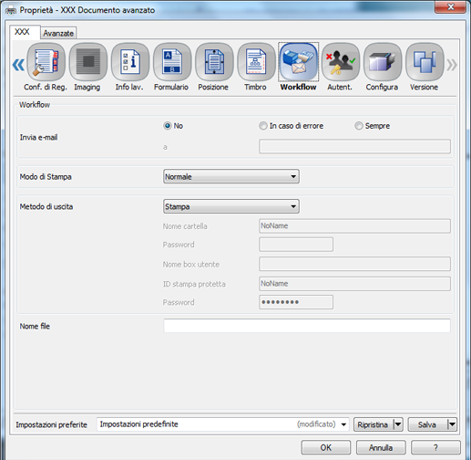471x460 pixels.
Task: Expand the Metodo di uscita dropdown
Action: [x=231, y=206]
